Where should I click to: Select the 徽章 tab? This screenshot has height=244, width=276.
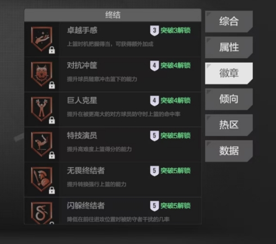(x=229, y=73)
